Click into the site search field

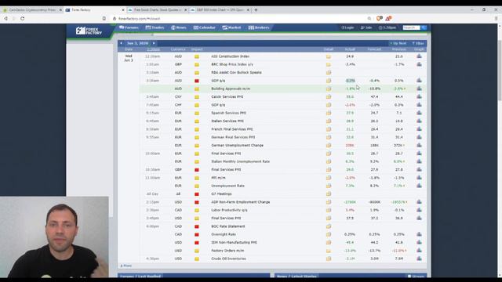411,28
